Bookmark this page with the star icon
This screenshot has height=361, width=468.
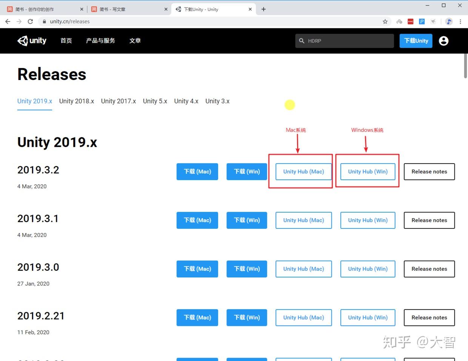pos(385,22)
